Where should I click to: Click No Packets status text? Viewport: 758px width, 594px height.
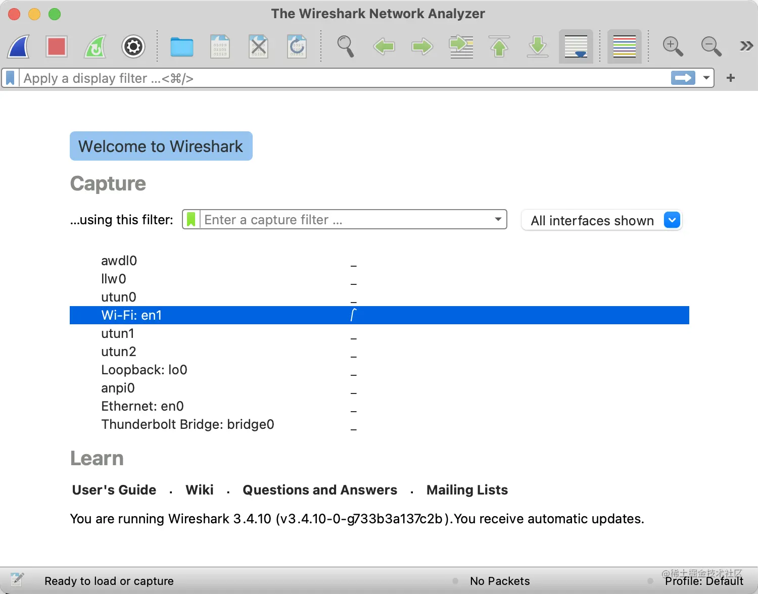[x=500, y=581]
